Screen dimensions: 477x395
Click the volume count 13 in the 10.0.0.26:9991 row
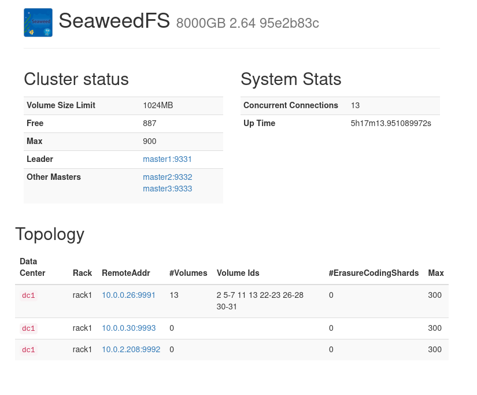(x=173, y=295)
